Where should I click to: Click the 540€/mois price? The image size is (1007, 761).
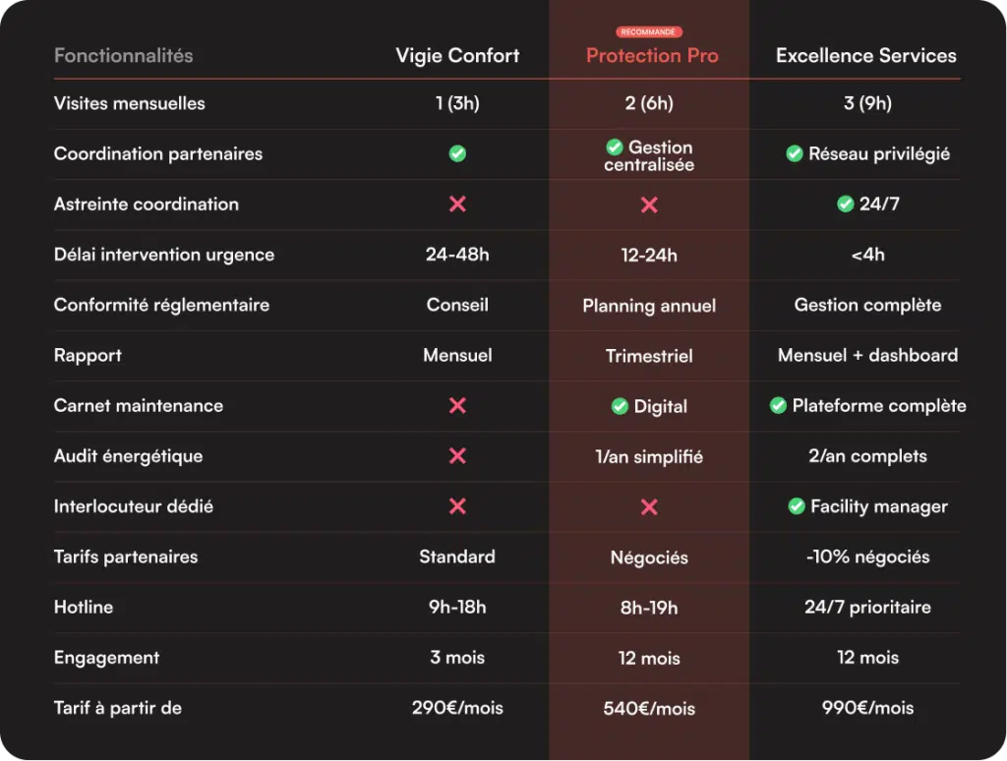pyautogui.click(x=649, y=708)
